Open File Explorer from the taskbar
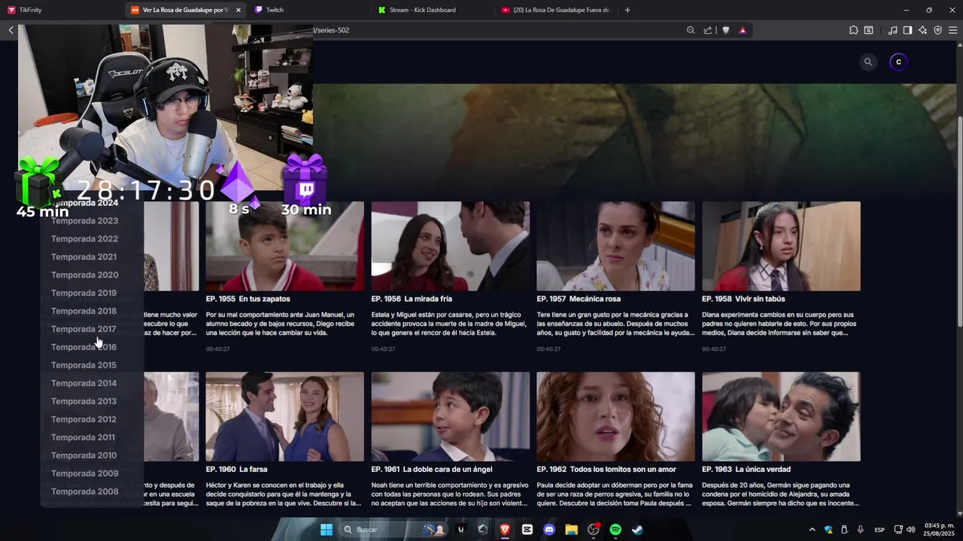The height and width of the screenshot is (541, 963). [571, 530]
